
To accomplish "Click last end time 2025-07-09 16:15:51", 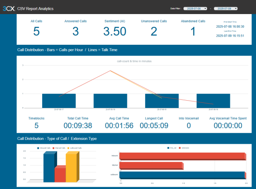I will tap(230, 36).
